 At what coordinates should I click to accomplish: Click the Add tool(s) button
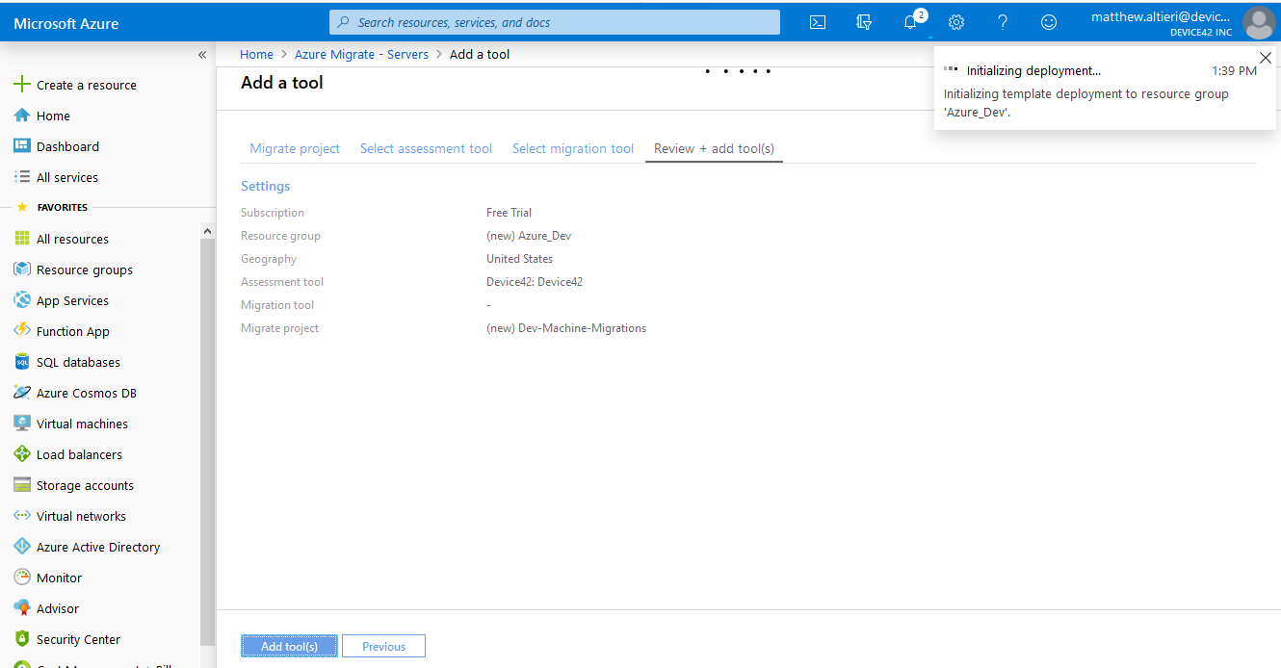click(x=289, y=646)
